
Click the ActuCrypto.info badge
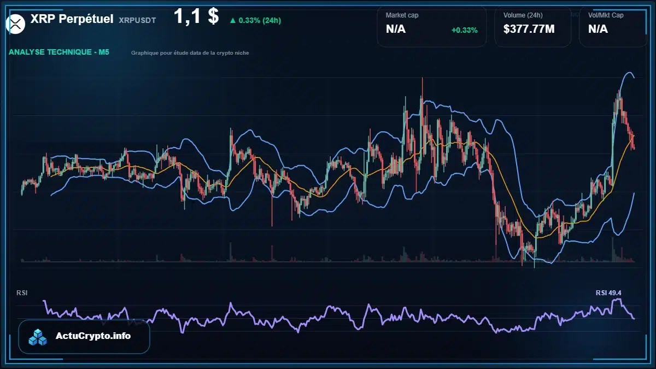tap(84, 337)
